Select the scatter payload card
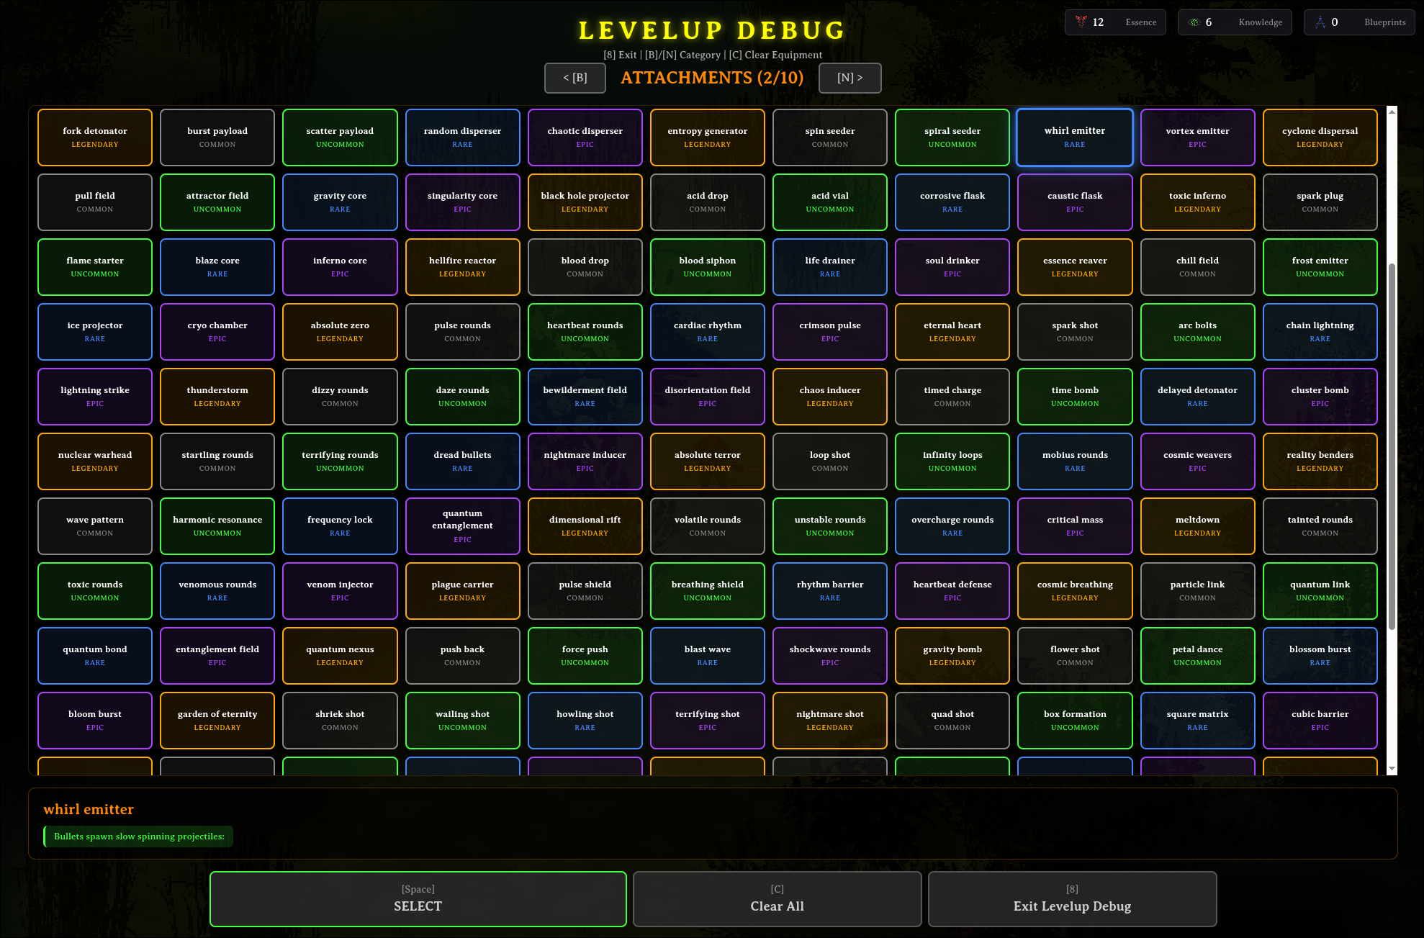The width and height of the screenshot is (1424, 938). click(340, 137)
